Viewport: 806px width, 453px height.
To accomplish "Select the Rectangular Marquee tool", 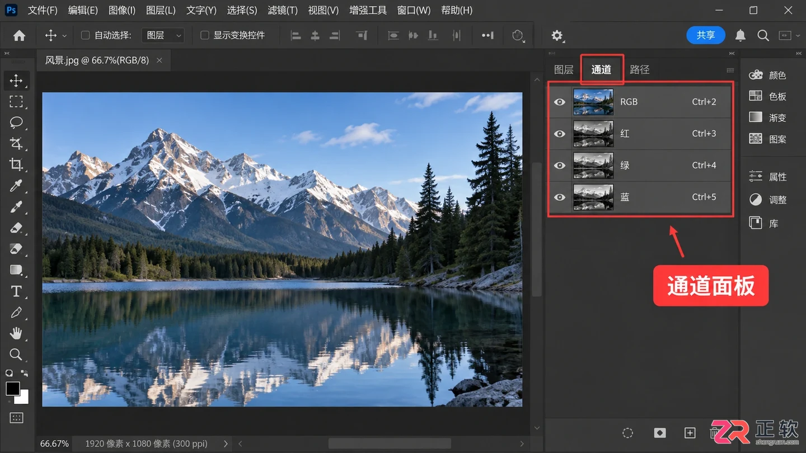I will click(16, 101).
